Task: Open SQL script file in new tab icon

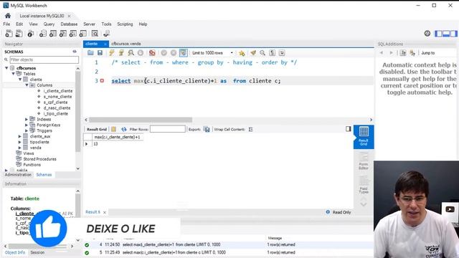Action: [19, 34]
